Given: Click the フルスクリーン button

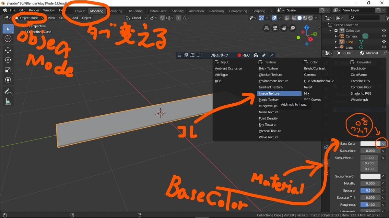Looking at the screenshot, I should (x=219, y=55).
